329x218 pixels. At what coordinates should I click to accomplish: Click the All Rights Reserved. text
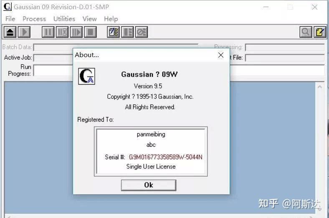click(150, 107)
